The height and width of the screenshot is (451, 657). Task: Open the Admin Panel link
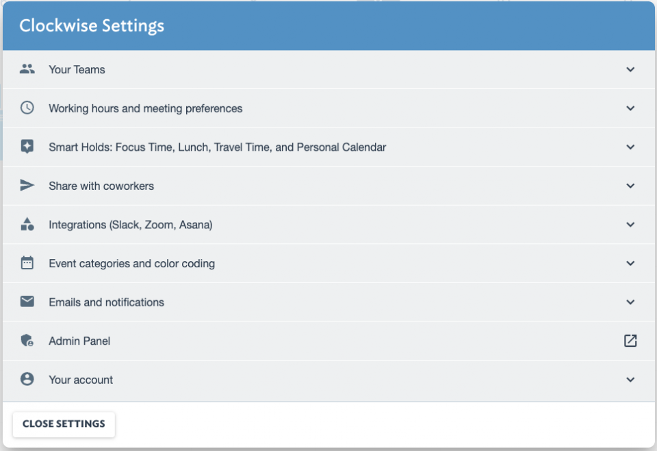coord(328,341)
